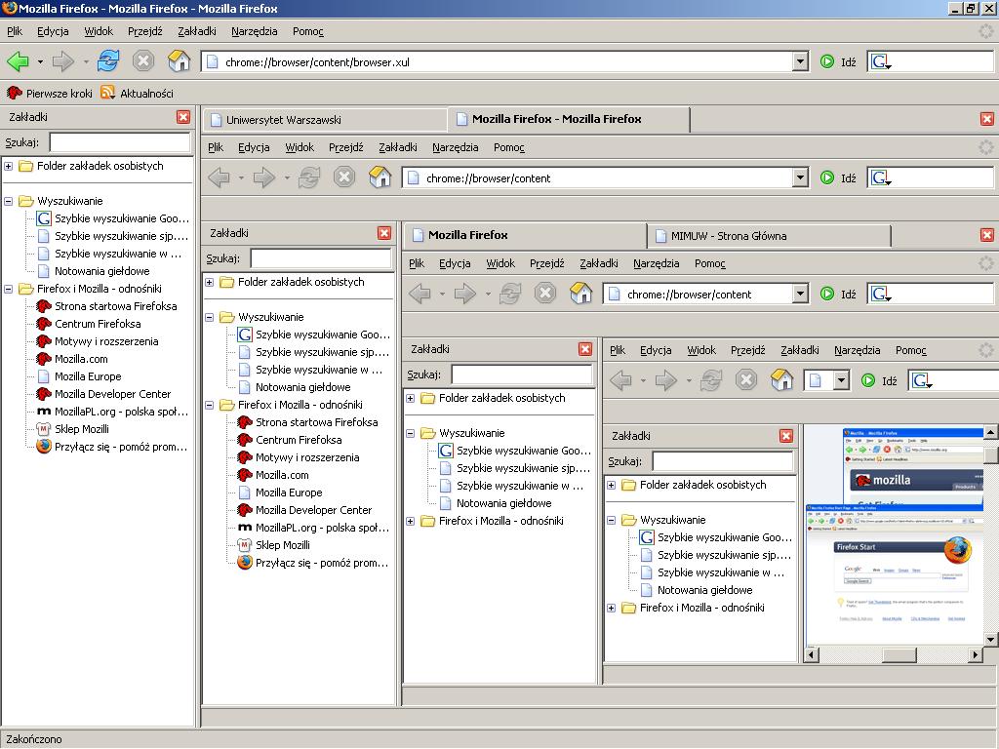Click the horizontal scrollbar thumb in the innermost page

tap(899, 654)
